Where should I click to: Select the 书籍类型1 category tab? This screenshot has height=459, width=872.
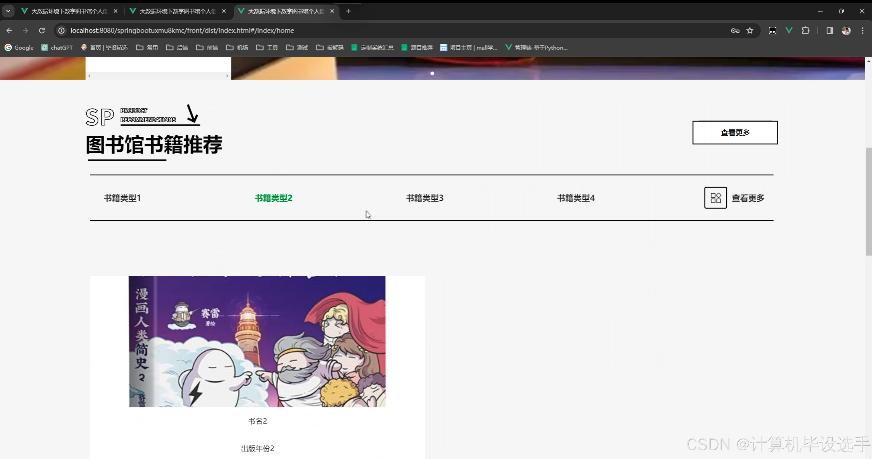[x=122, y=198]
